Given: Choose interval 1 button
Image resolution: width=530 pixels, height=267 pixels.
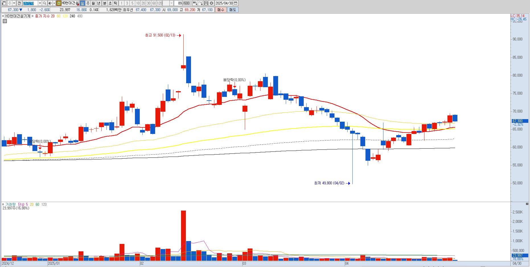Looking at the screenshot, I should tap(122, 3).
